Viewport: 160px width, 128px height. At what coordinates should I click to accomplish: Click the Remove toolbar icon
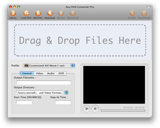click(61, 13)
